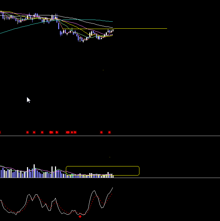Image resolution: width=220 pixels, height=221 pixels.
Task: Select the second-to-last red star marker
Action: [x=101, y=132]
